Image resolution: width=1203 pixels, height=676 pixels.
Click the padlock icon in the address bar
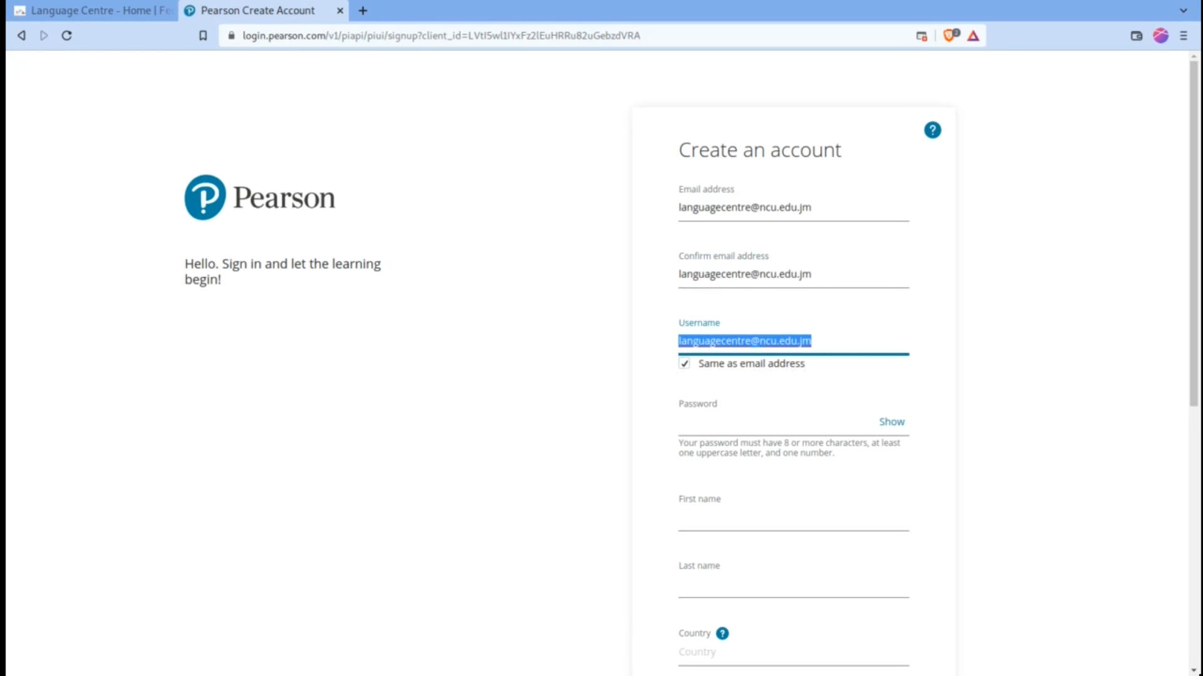point(231,36)
